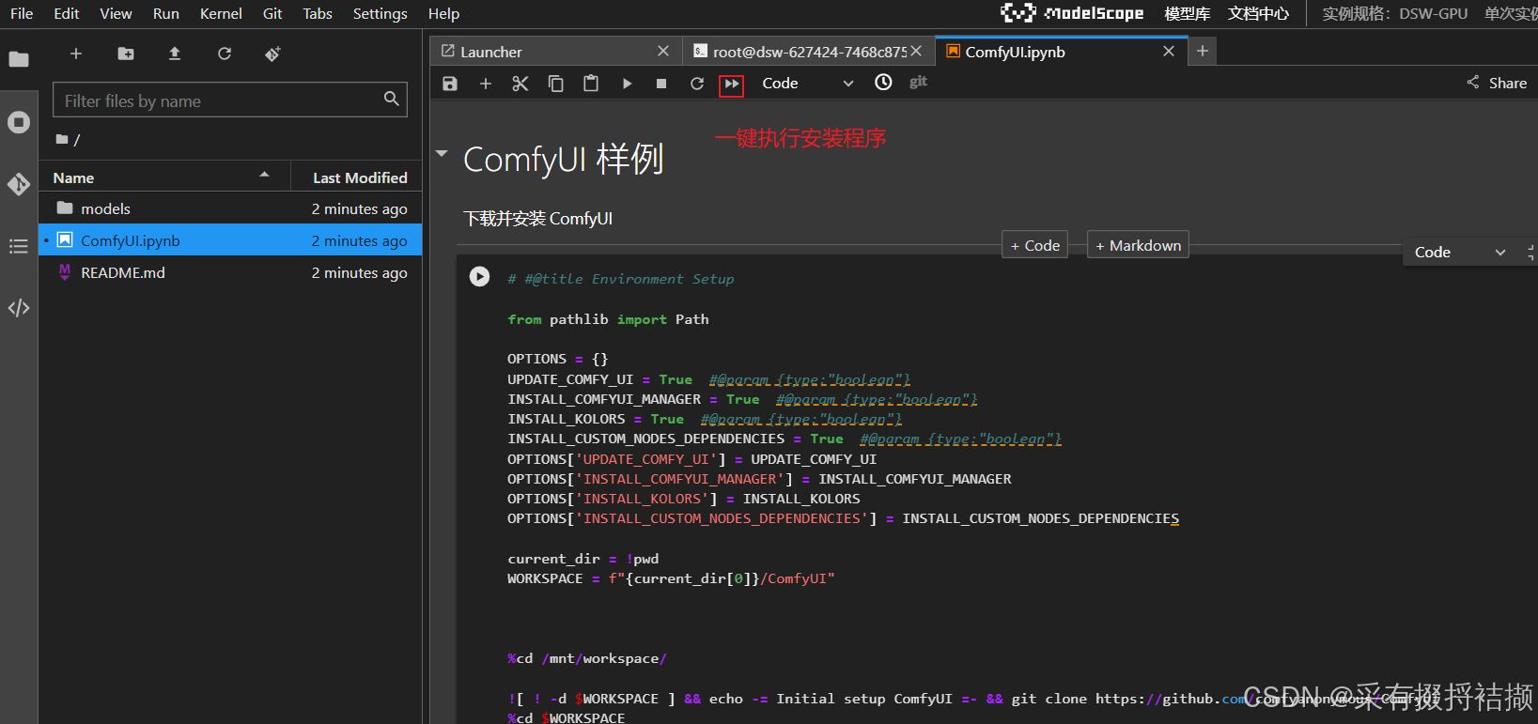The width and height of the screenshot is (1538, 724).
Task: Open the Git sidebar panel
Action: click(x=19, y=184)
